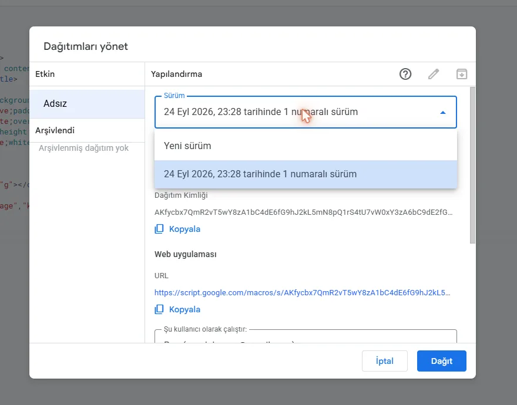Image resolution: width=517 pixels, height=405 pixels.
Task: Click the 'Dağıtım Kimliği' label
Action: (181, 195)
